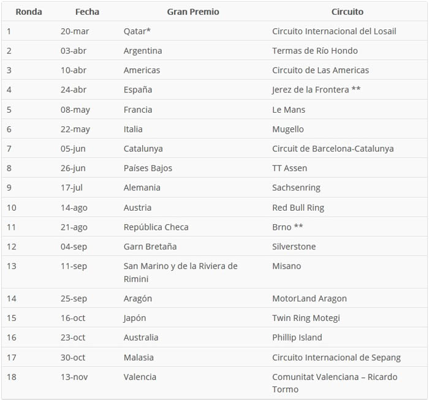Select the Red Bull Ring entry
Image resolution: width=429 pixels, height=400 pixels.
click(x=298, y=208)
